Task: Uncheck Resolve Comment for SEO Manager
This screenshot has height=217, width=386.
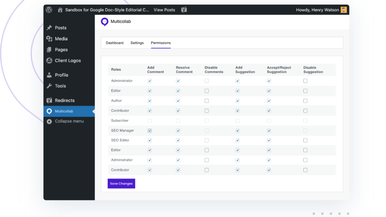Action: (178, 131)
